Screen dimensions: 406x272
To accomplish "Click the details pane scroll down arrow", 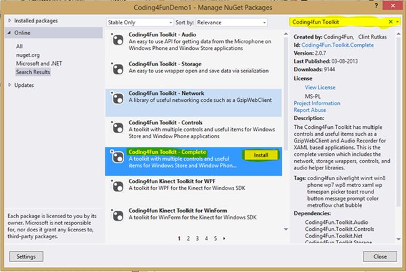I will pyautogui.click(x=399, y=239).
